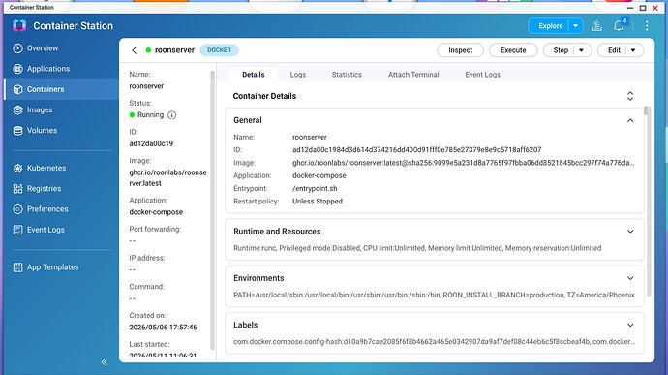This screenshot has width=668, height=375.
Task: Click the Inspect button
Action: click(460, 50)
